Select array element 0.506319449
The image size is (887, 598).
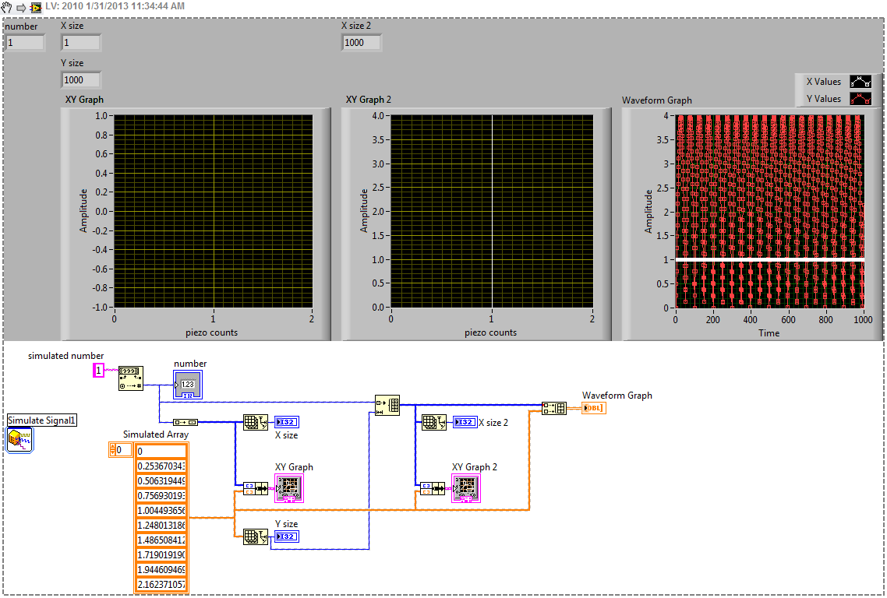click(x=161, y=481)
